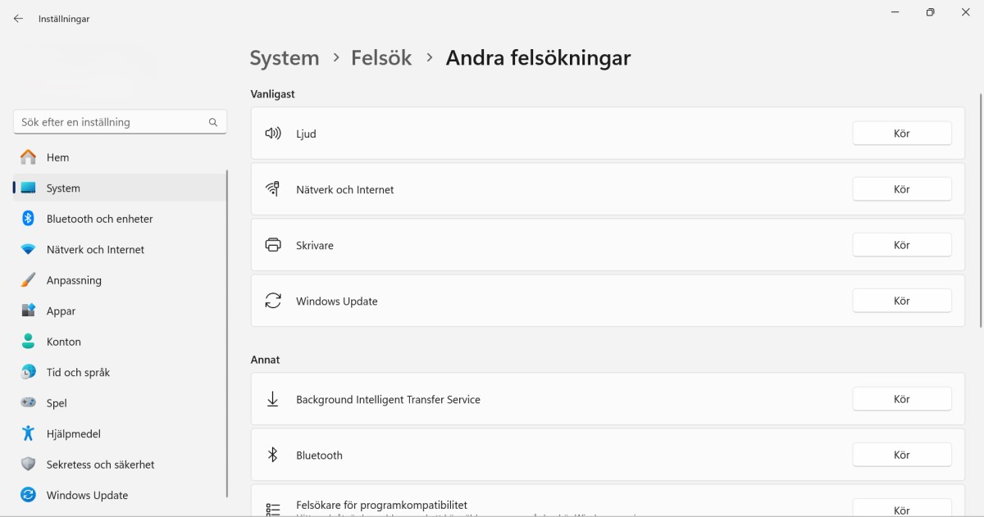Click Kör for Skrivare
The height and width of the screenshot is (517, 984).
(x=902, y=245)
